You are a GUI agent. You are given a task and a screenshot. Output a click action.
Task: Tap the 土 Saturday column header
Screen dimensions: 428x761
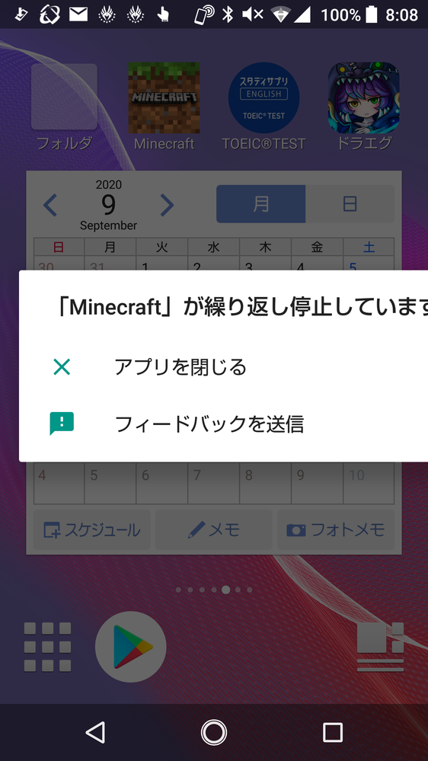click(369, 247)
